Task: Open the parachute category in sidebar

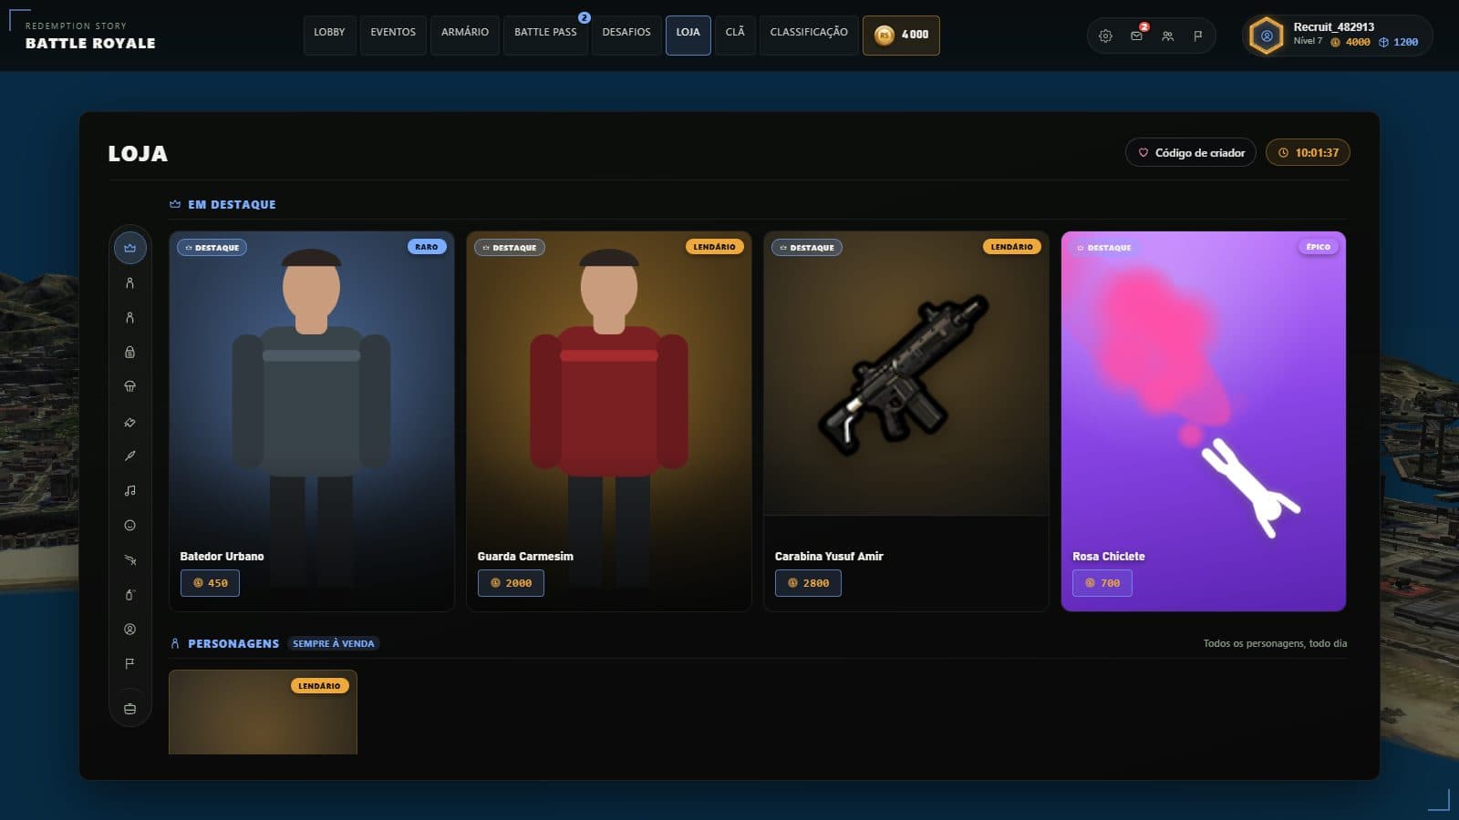Action: click(129, 386)
